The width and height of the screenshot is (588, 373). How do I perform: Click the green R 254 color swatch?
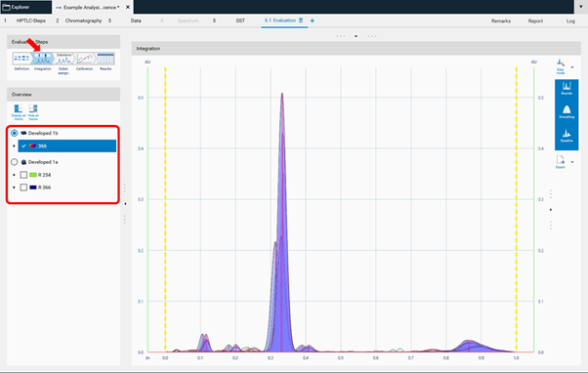(x=33, y=175)
